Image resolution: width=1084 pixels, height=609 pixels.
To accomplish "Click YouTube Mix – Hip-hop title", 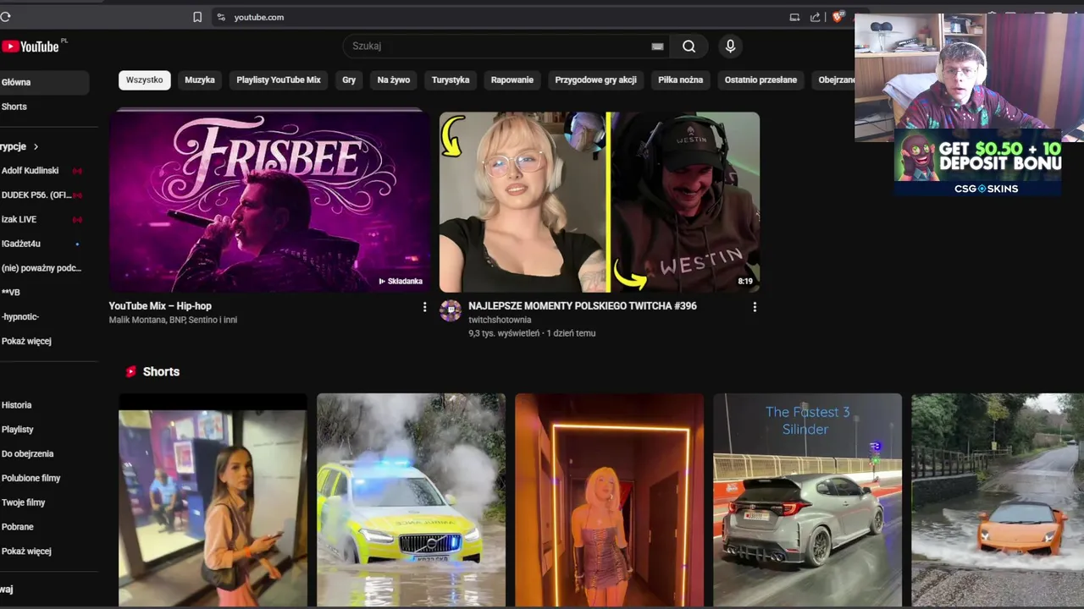I will (160, 306).
